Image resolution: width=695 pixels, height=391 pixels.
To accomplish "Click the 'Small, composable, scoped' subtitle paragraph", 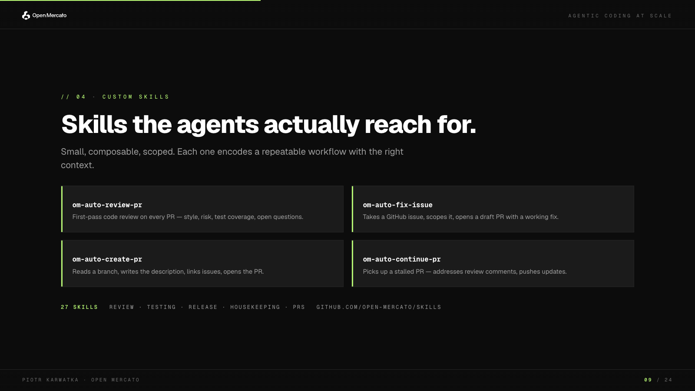I will click(x=232, y=158).
